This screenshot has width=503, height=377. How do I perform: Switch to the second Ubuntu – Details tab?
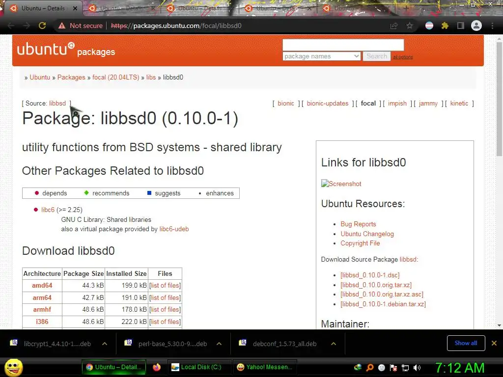120,8
